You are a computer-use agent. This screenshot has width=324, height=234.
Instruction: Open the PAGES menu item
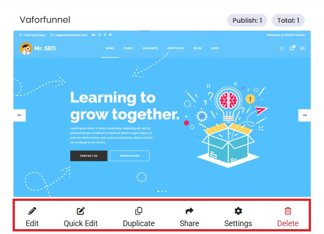pos(128,48)
